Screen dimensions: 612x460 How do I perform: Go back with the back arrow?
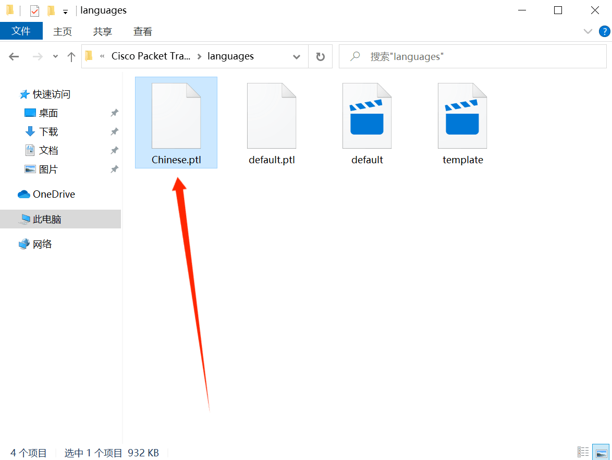coord(14,57)
